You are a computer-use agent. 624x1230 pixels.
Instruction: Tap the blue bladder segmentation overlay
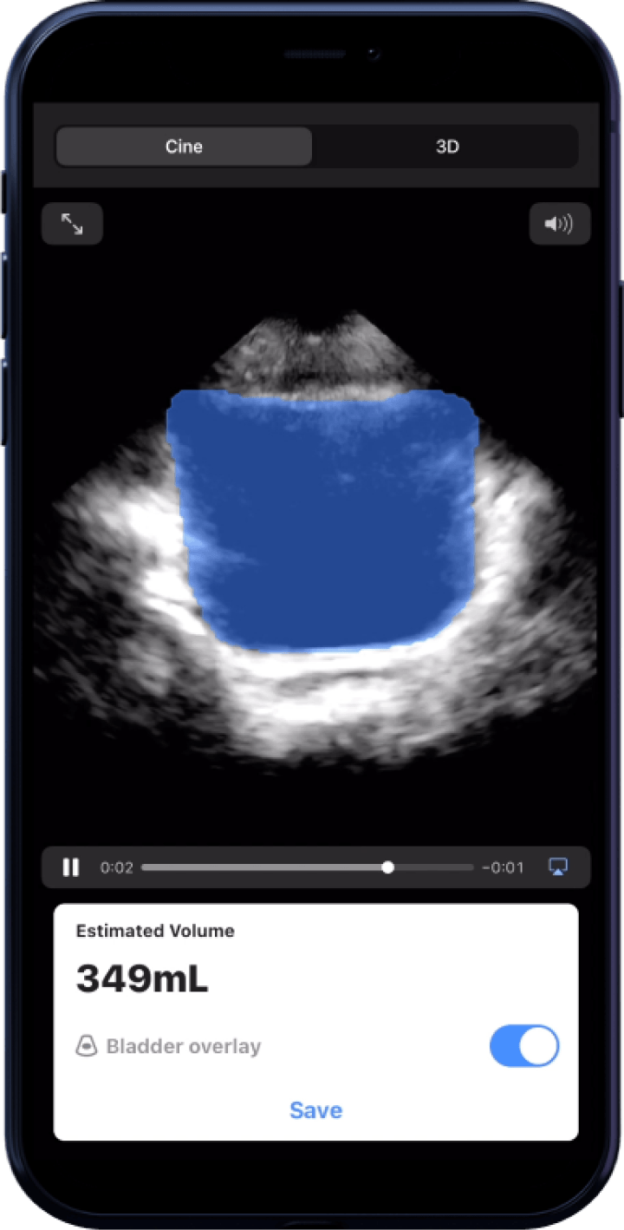[322, 520]
